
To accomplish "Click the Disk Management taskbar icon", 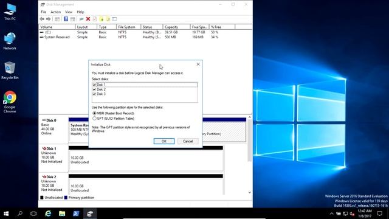I will [90, 214].
